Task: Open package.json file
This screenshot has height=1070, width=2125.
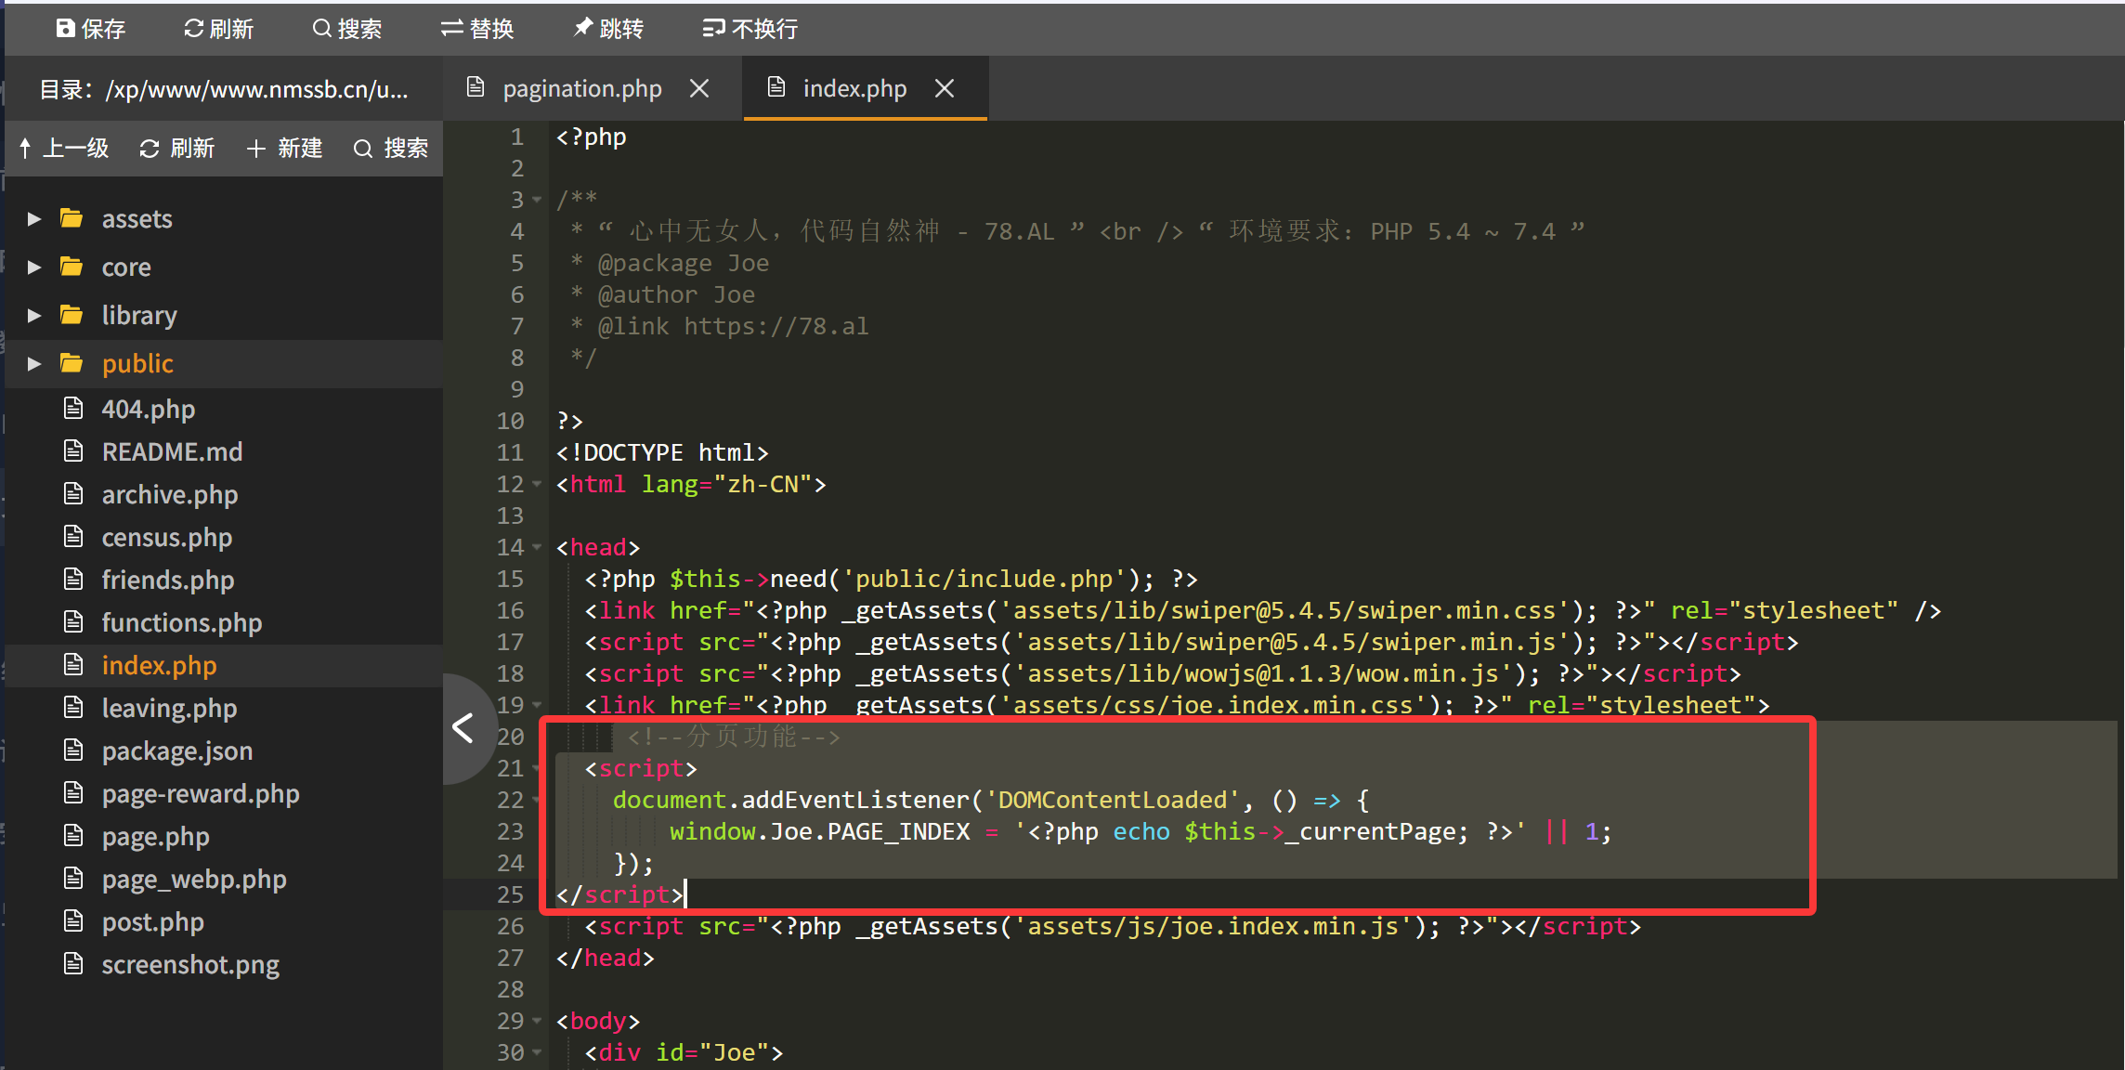Action: [177, 750]
